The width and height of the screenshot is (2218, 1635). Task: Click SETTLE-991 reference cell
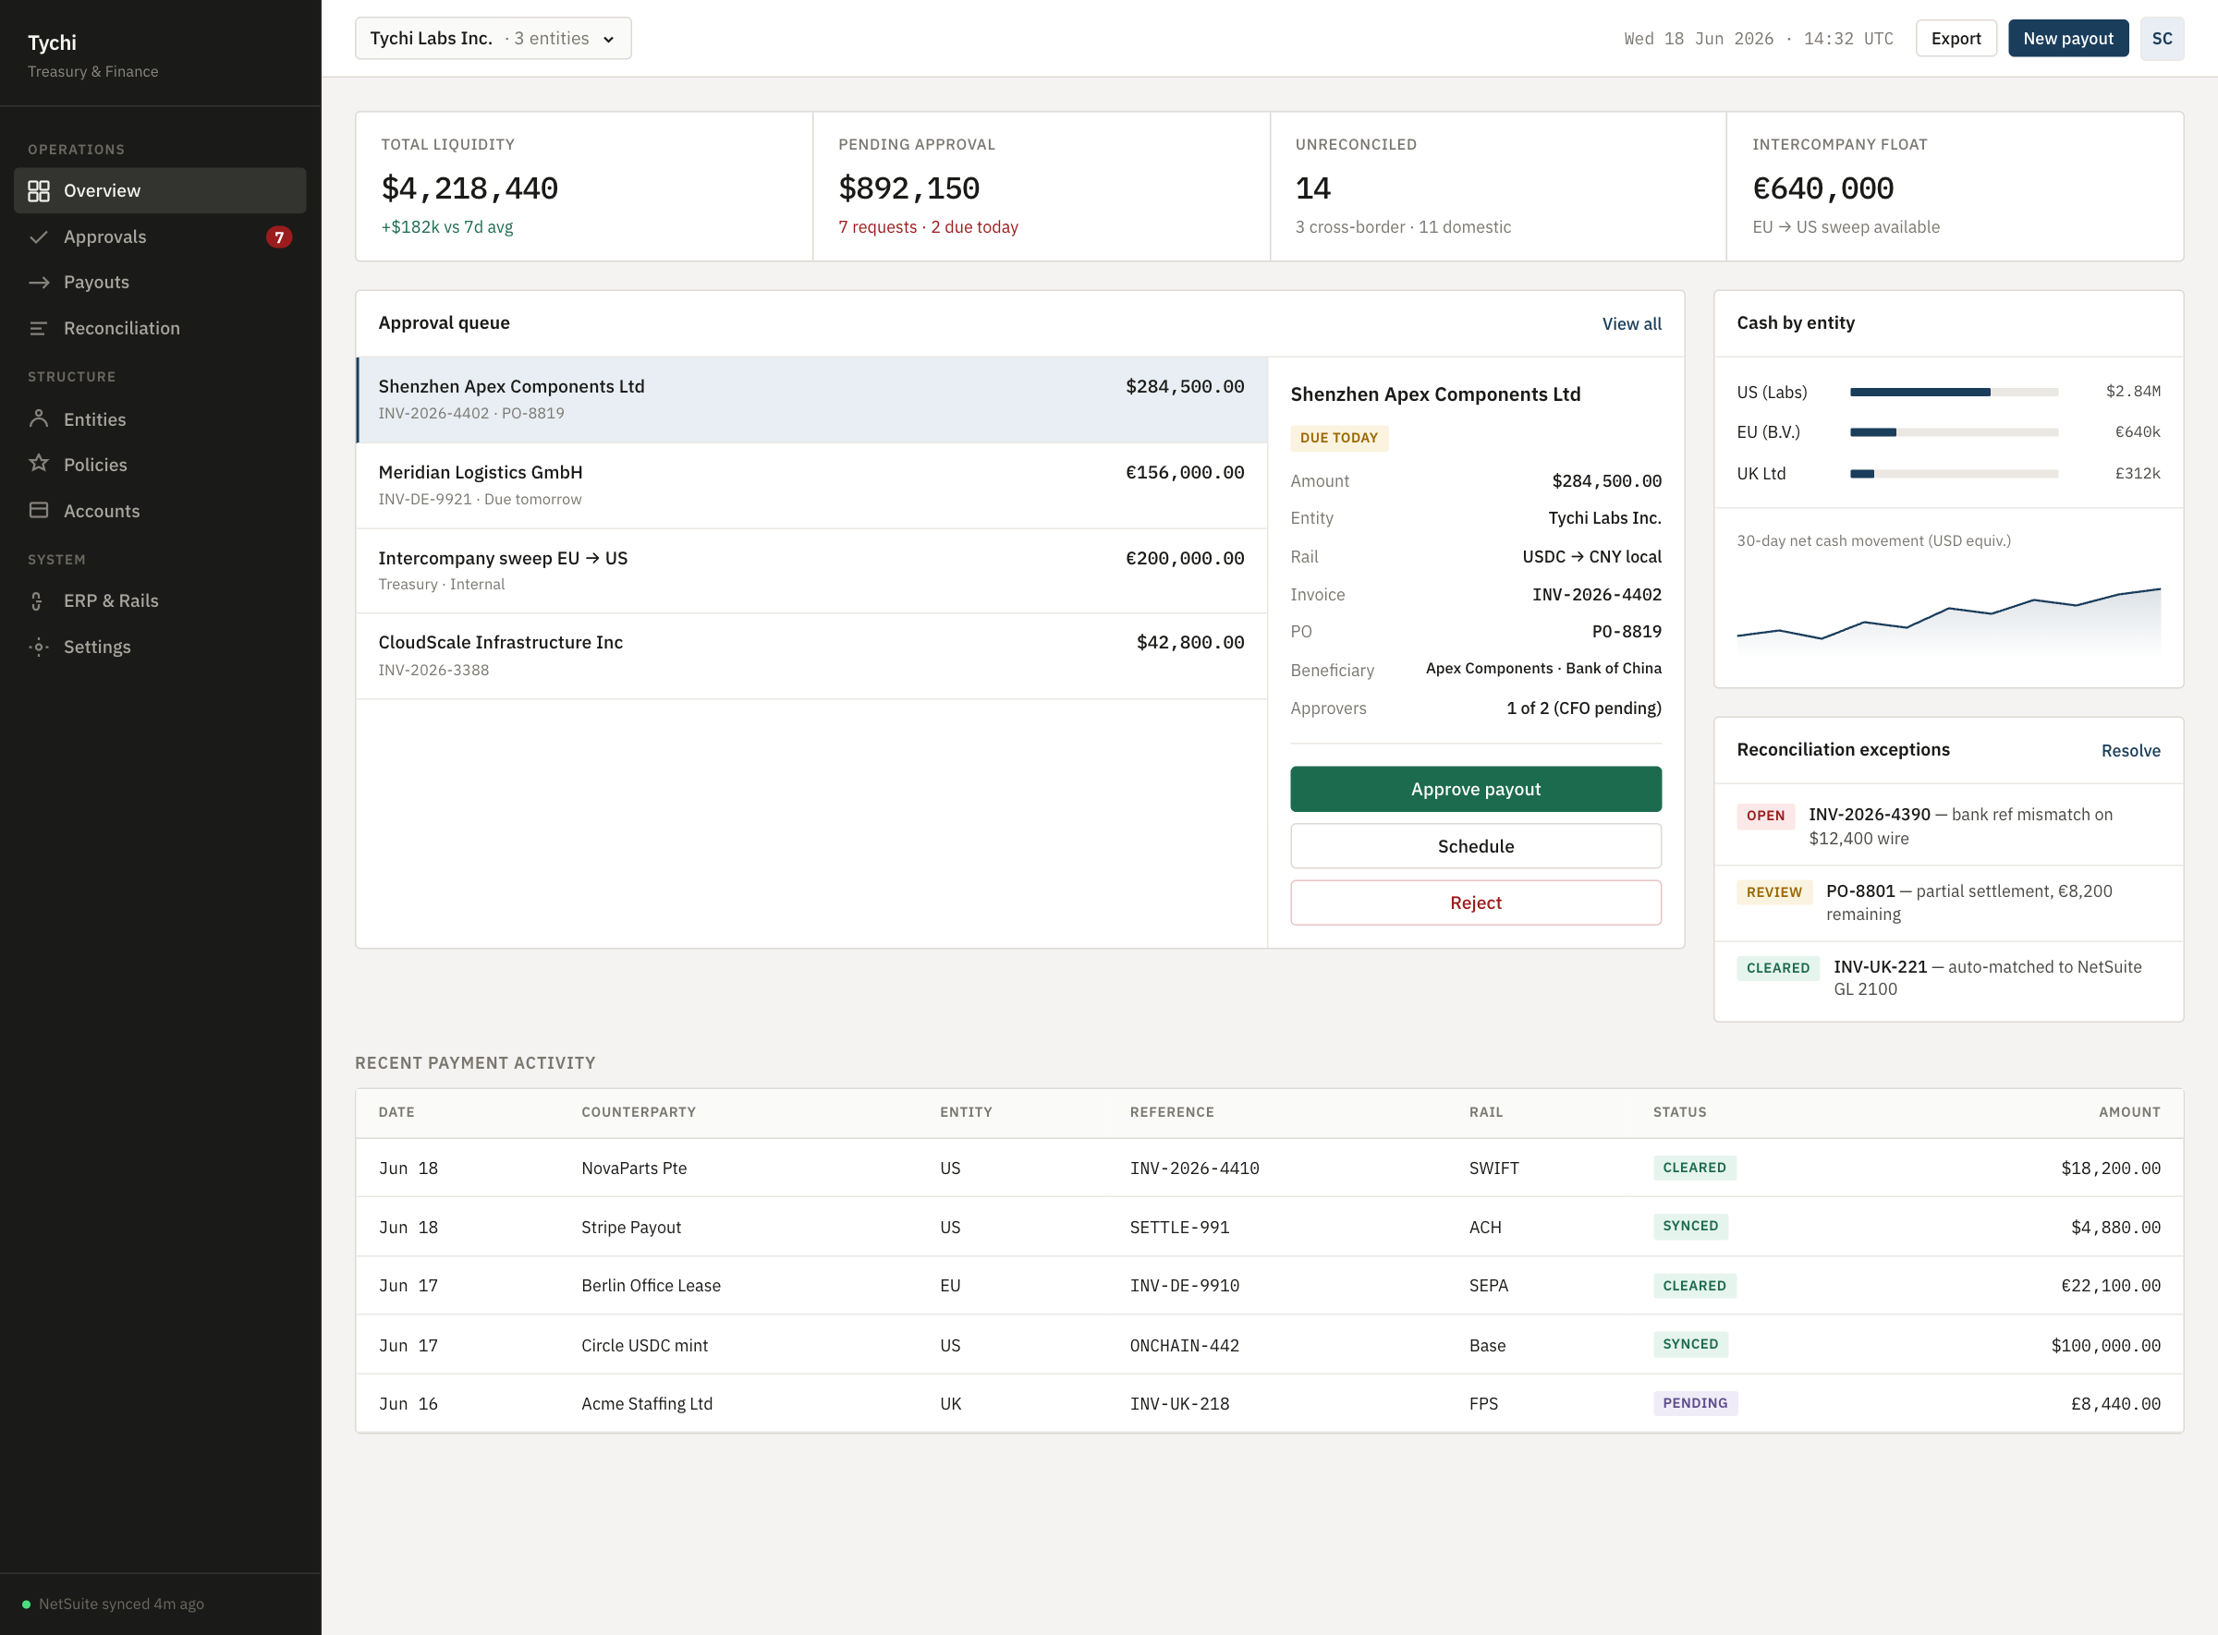point(1179,1228)
